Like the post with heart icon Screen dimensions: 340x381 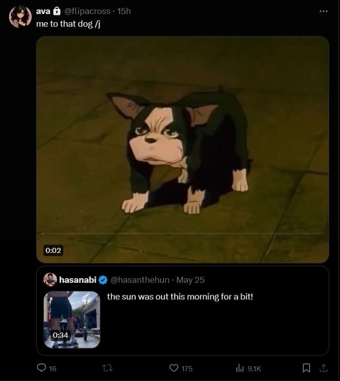tap(174, 368)
